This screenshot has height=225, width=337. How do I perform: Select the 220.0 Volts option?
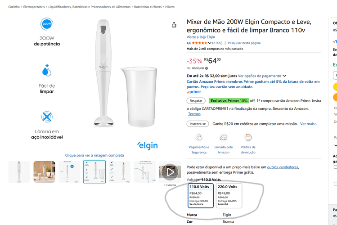click(229, 196)
